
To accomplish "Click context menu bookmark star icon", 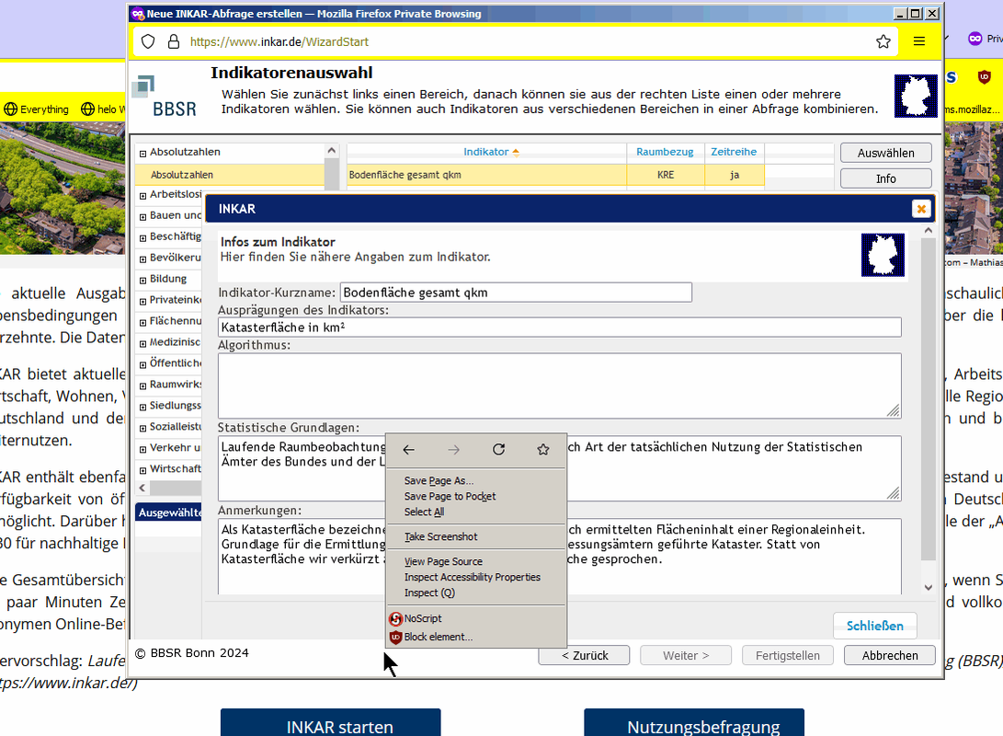I will 543,449.
